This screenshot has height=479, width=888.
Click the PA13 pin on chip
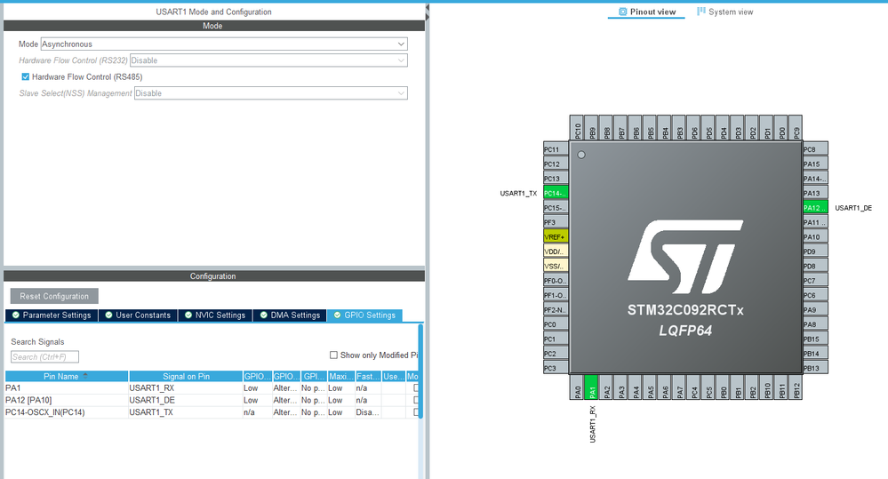tap(815, 193)
